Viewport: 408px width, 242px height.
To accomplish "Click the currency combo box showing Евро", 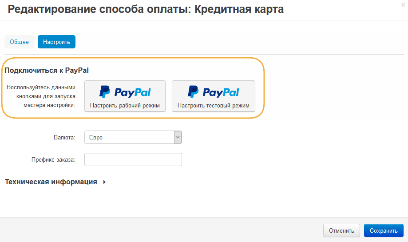I will [129, 138].
